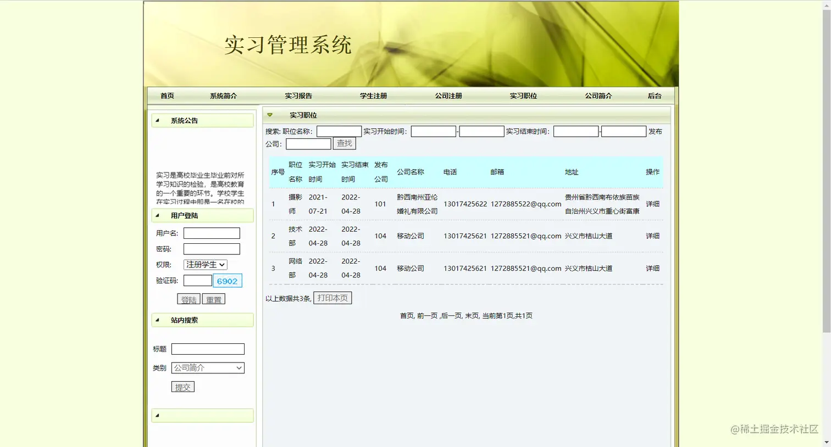Screen dimensions: 831x447
Task: Click the 地址 column header
Action: coord(572,172)
